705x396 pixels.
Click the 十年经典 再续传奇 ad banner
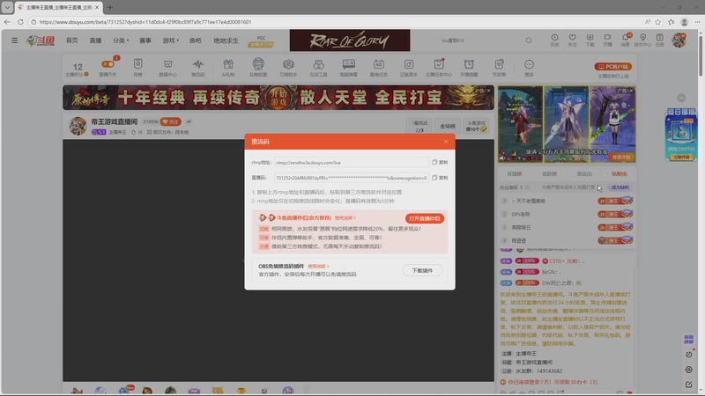(278, 98)
